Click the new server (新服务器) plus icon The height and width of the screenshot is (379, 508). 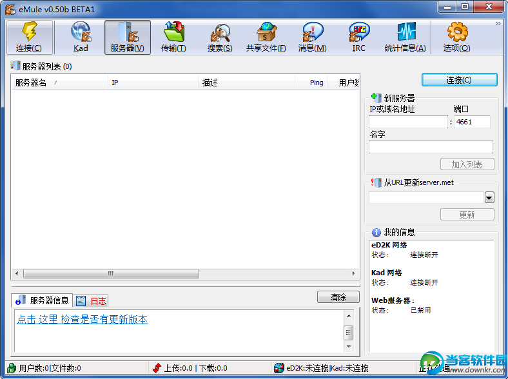pyautogui.click(x=376, y=97)
